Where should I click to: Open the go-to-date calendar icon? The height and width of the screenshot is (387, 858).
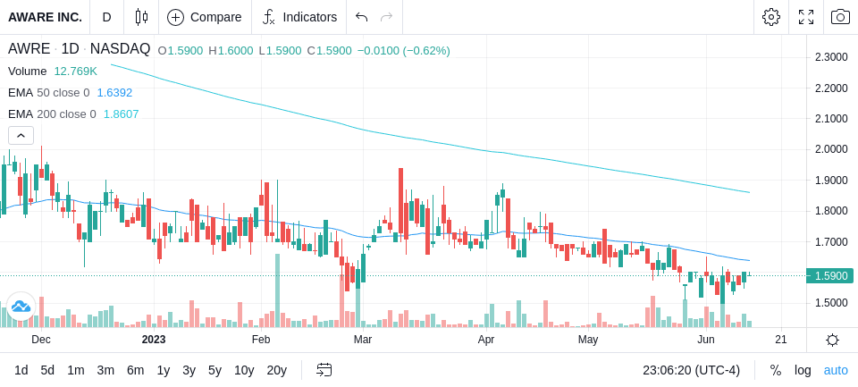(x=324, y=370)
